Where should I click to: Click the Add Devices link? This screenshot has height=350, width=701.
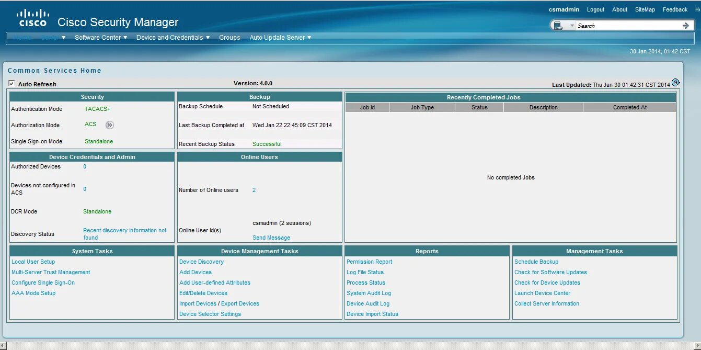pyautogui.click(x=196, y=272)
